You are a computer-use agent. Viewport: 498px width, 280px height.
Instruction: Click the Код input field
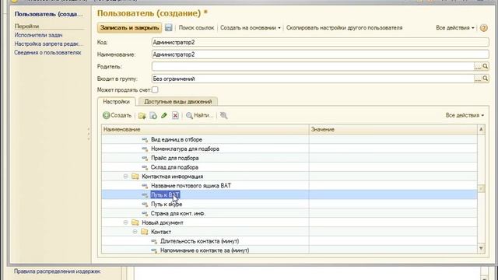click(x=320, y=42)
